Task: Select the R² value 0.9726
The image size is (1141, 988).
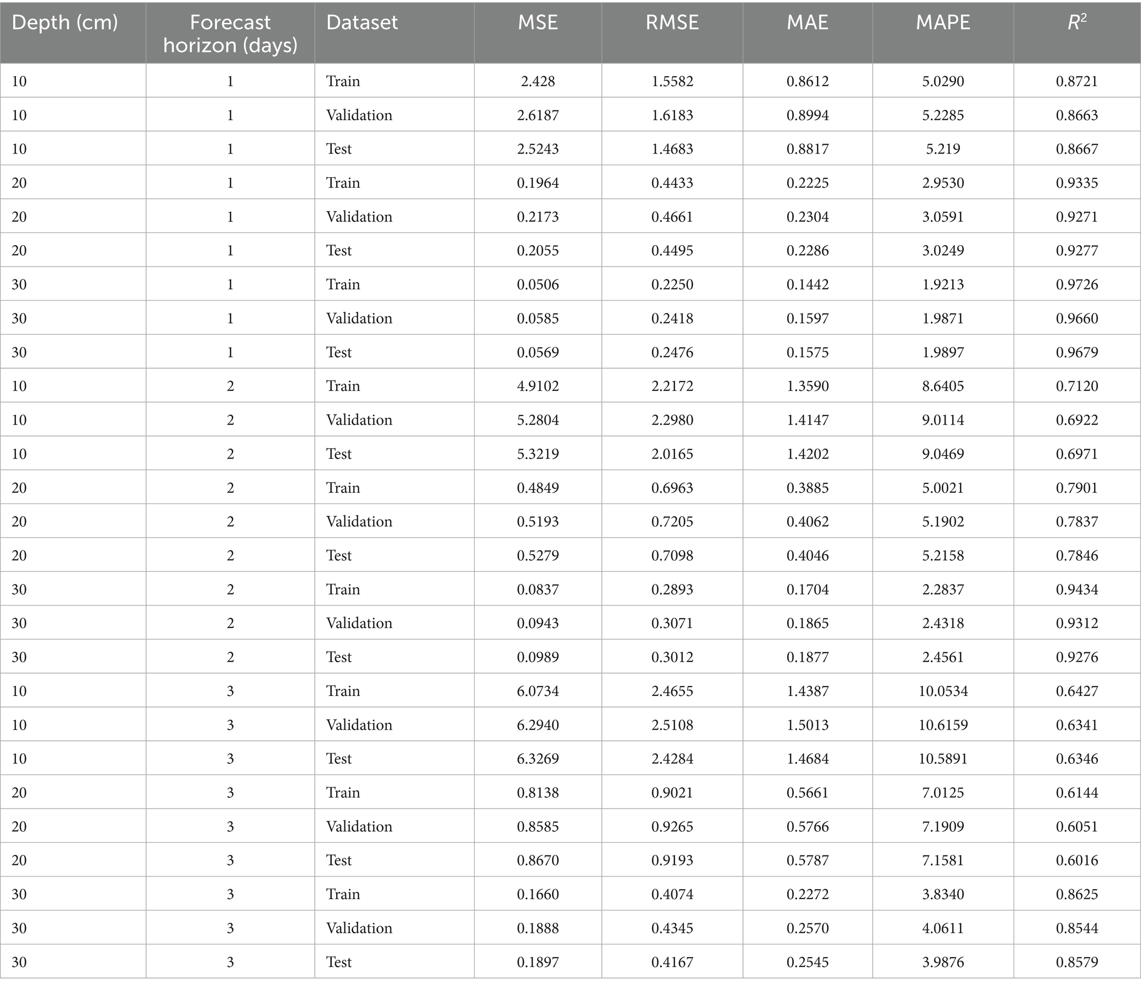Action: 1077,284
